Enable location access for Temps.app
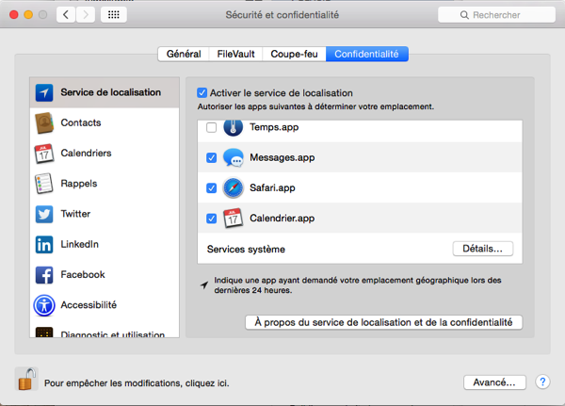The width and height of the screenshot is (565, 406). (x=211, y=127)
